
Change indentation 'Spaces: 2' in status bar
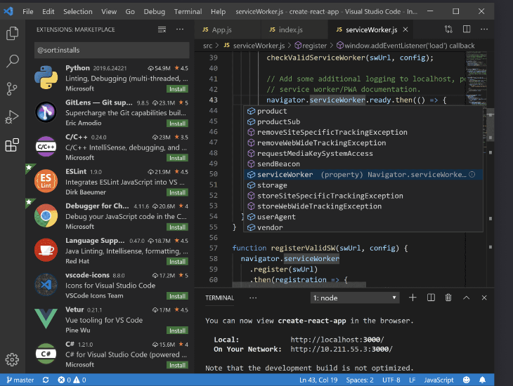click(360, 380)
